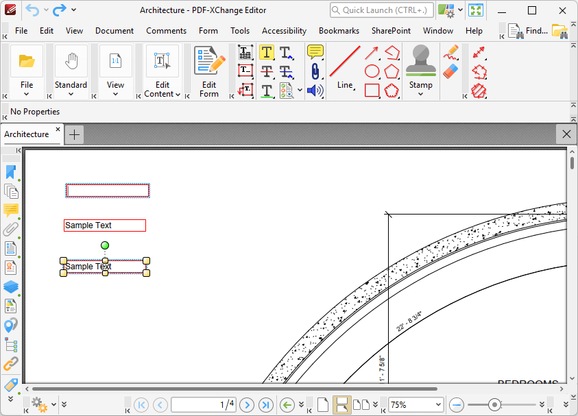
Task: Jump to the last page
Action: click(x=266, y=405)
